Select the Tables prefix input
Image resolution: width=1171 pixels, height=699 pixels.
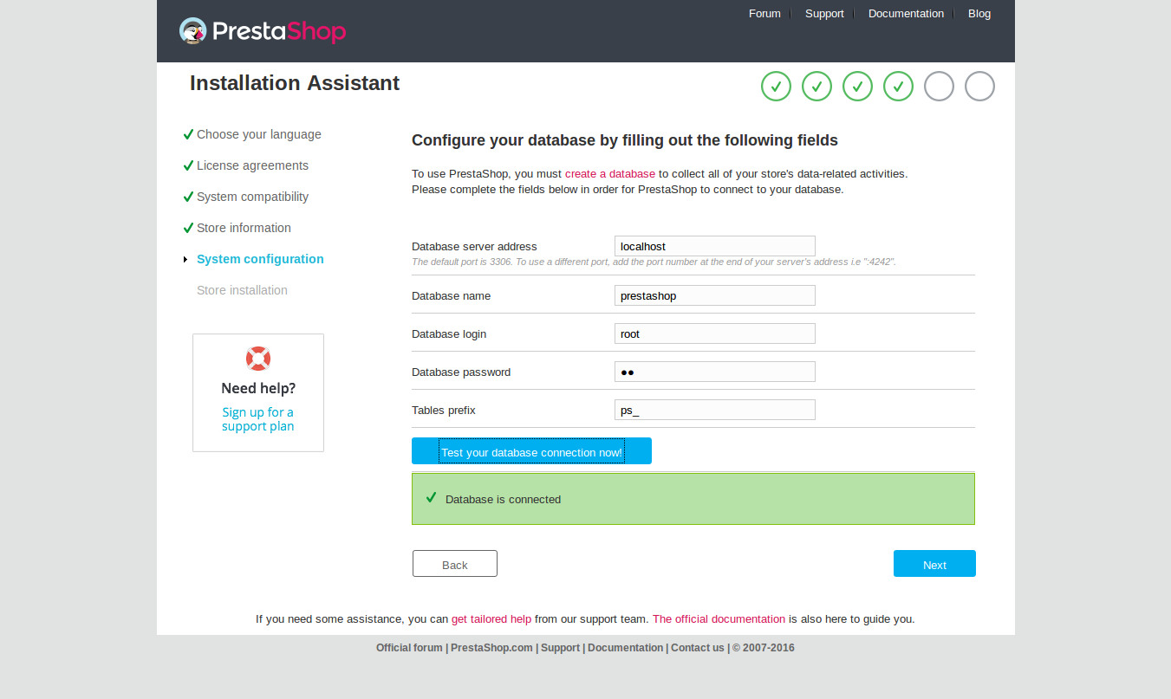pyautogui.click(x=714, y=410)
